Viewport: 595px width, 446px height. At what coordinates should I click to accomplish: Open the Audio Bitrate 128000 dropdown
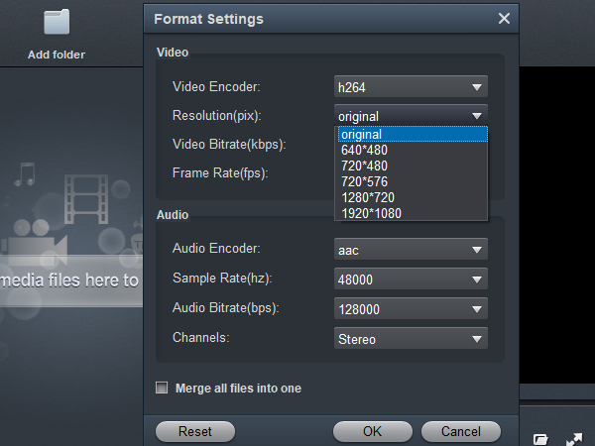[411, 308]
